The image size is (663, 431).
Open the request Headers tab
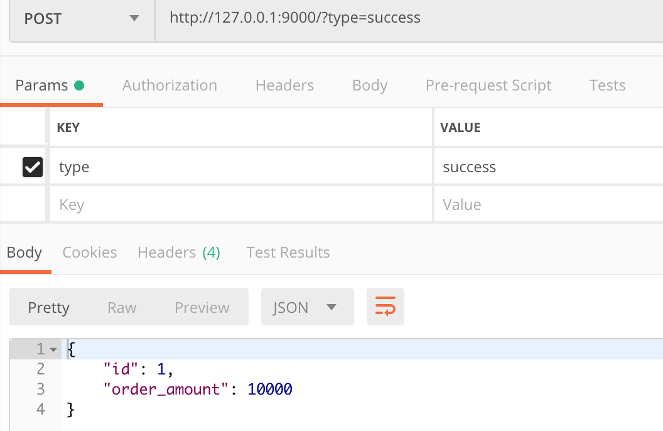click(x=284, y=85)
